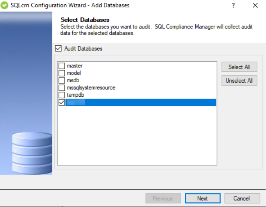This screenshot has width=266, height=207.
Task: Click the green SQLcm checkmark title icon
Action: click(x=5, y=5)
